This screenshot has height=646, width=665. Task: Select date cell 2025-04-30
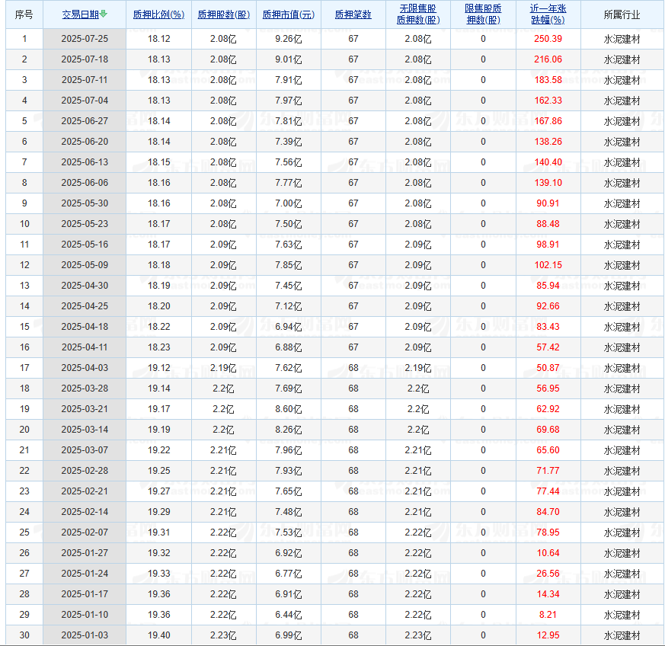tap(85, 286)
